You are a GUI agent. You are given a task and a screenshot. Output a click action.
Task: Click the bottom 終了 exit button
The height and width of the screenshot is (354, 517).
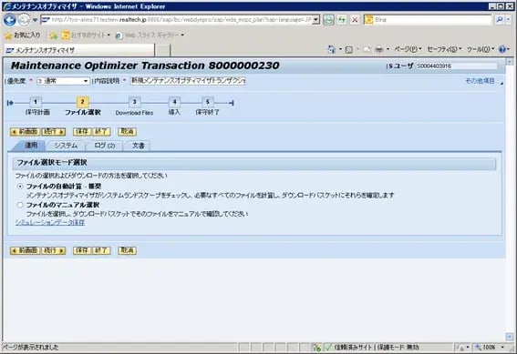(x=101, y=250)
